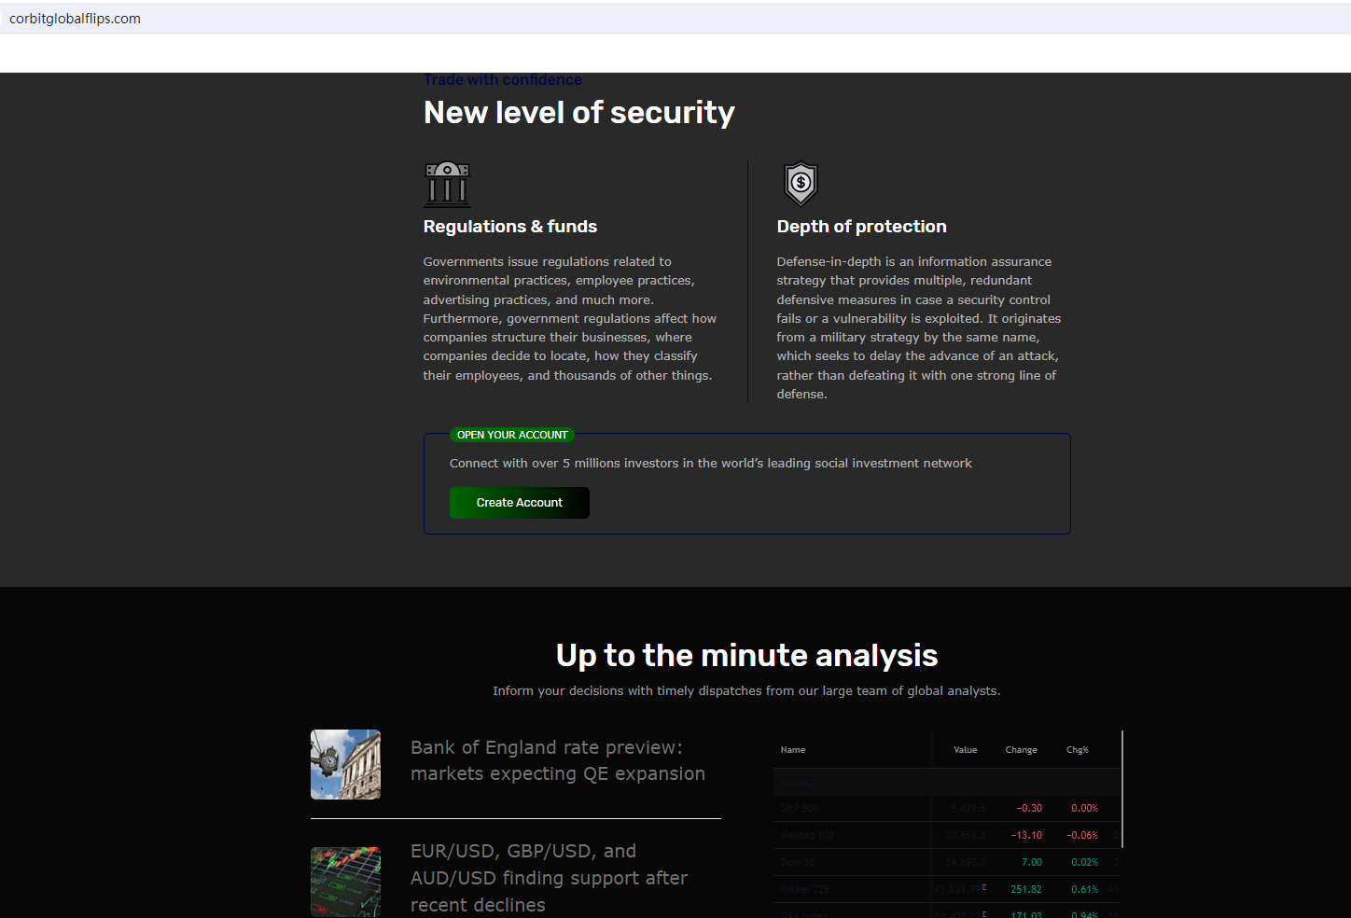The image size is (1351, 918).
Task: Click the 'Depth of protection' heading
Action: (862, 227)
